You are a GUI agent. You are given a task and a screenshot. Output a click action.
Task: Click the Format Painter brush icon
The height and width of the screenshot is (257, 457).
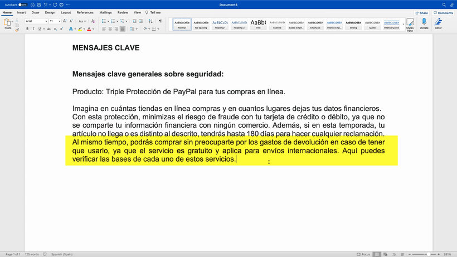pos(17,30)
